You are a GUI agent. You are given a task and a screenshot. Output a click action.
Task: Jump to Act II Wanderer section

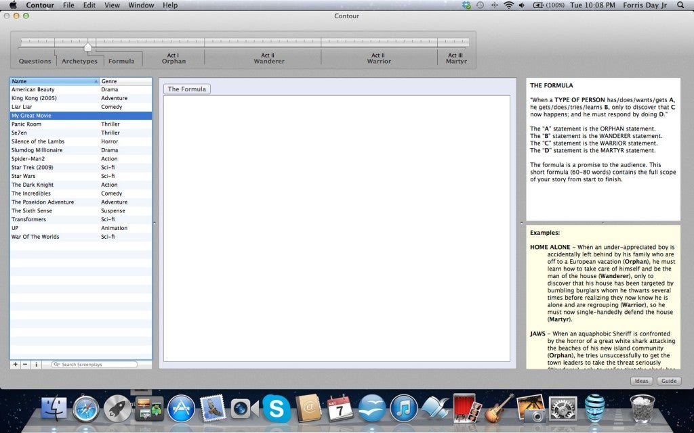pyautogui.click(x=268, y=58)
